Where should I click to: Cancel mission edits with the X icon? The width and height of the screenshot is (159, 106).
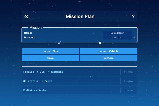(100, 43)
